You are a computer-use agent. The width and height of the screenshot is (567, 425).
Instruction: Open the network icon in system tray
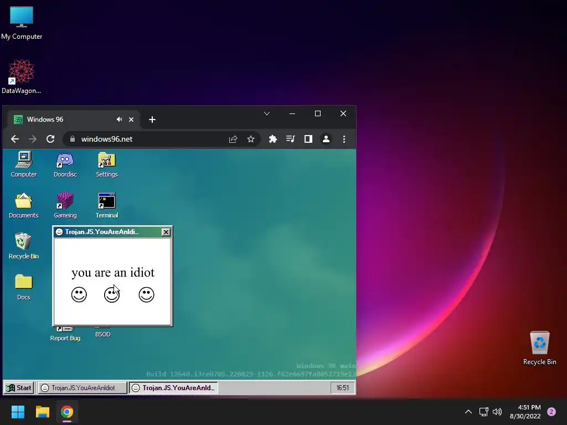click(483, 412)
